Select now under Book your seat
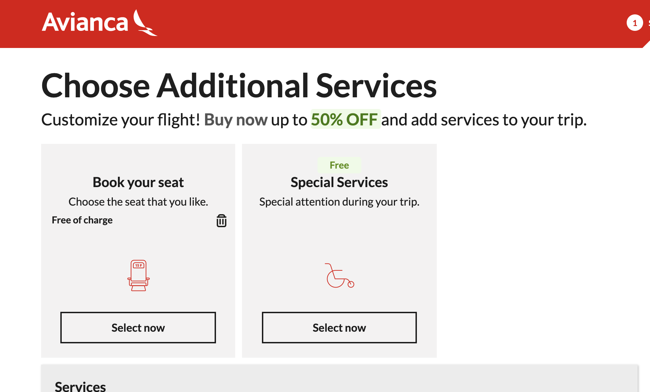Viewport: 650px width, 392px height. 138,328
